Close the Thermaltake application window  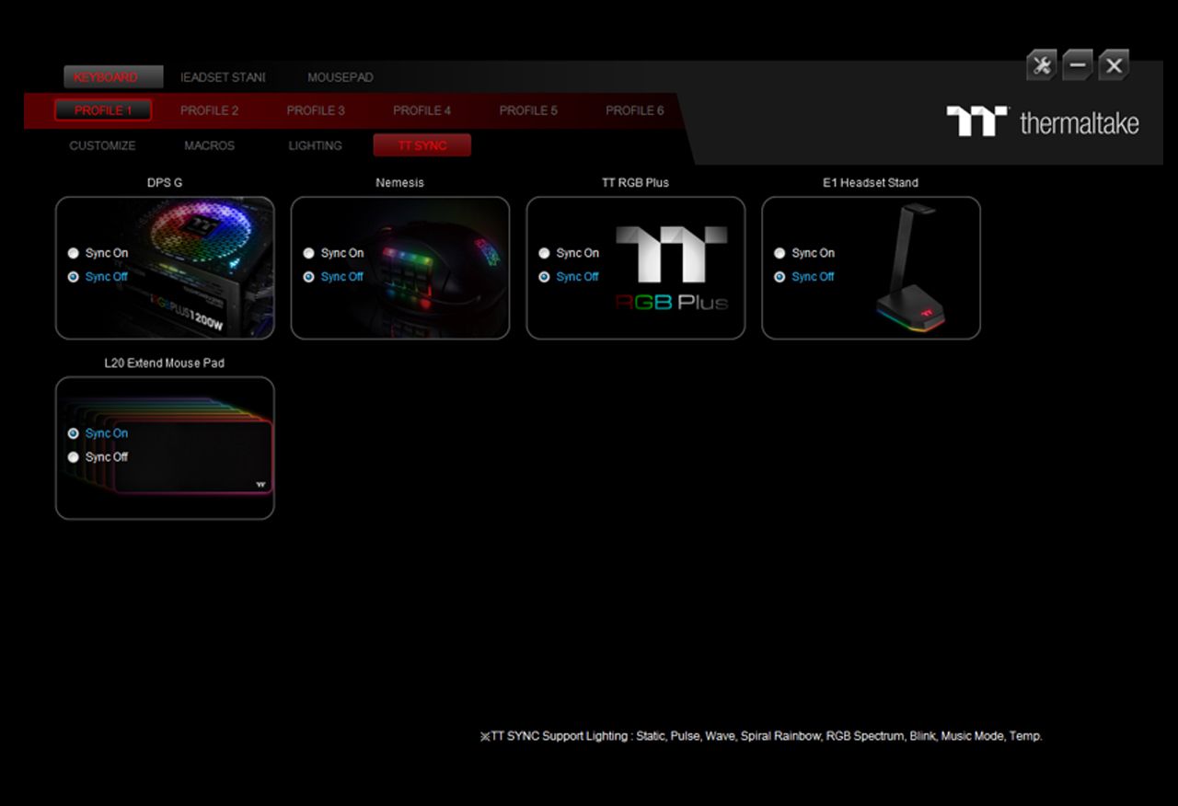(x=1114, y=65)
